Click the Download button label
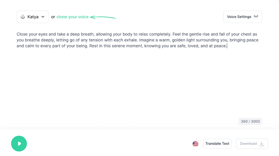 click(248, 143)
